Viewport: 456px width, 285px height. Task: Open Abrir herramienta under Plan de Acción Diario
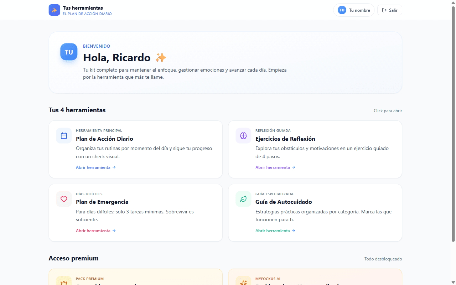click(x=96, y=167)
